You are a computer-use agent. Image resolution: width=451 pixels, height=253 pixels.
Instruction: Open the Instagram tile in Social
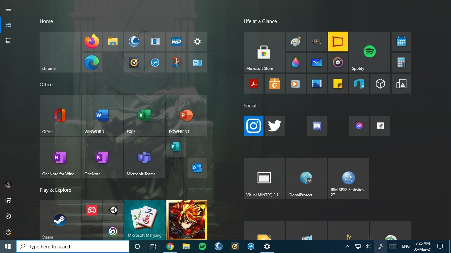click(254, 126)
